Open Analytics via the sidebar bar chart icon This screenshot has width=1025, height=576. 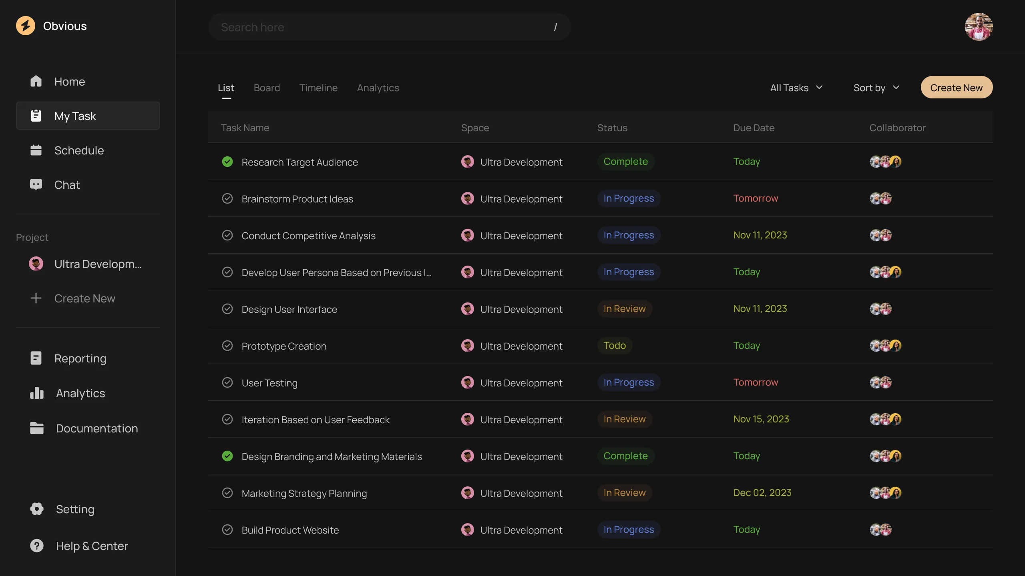tap(37, 393)
